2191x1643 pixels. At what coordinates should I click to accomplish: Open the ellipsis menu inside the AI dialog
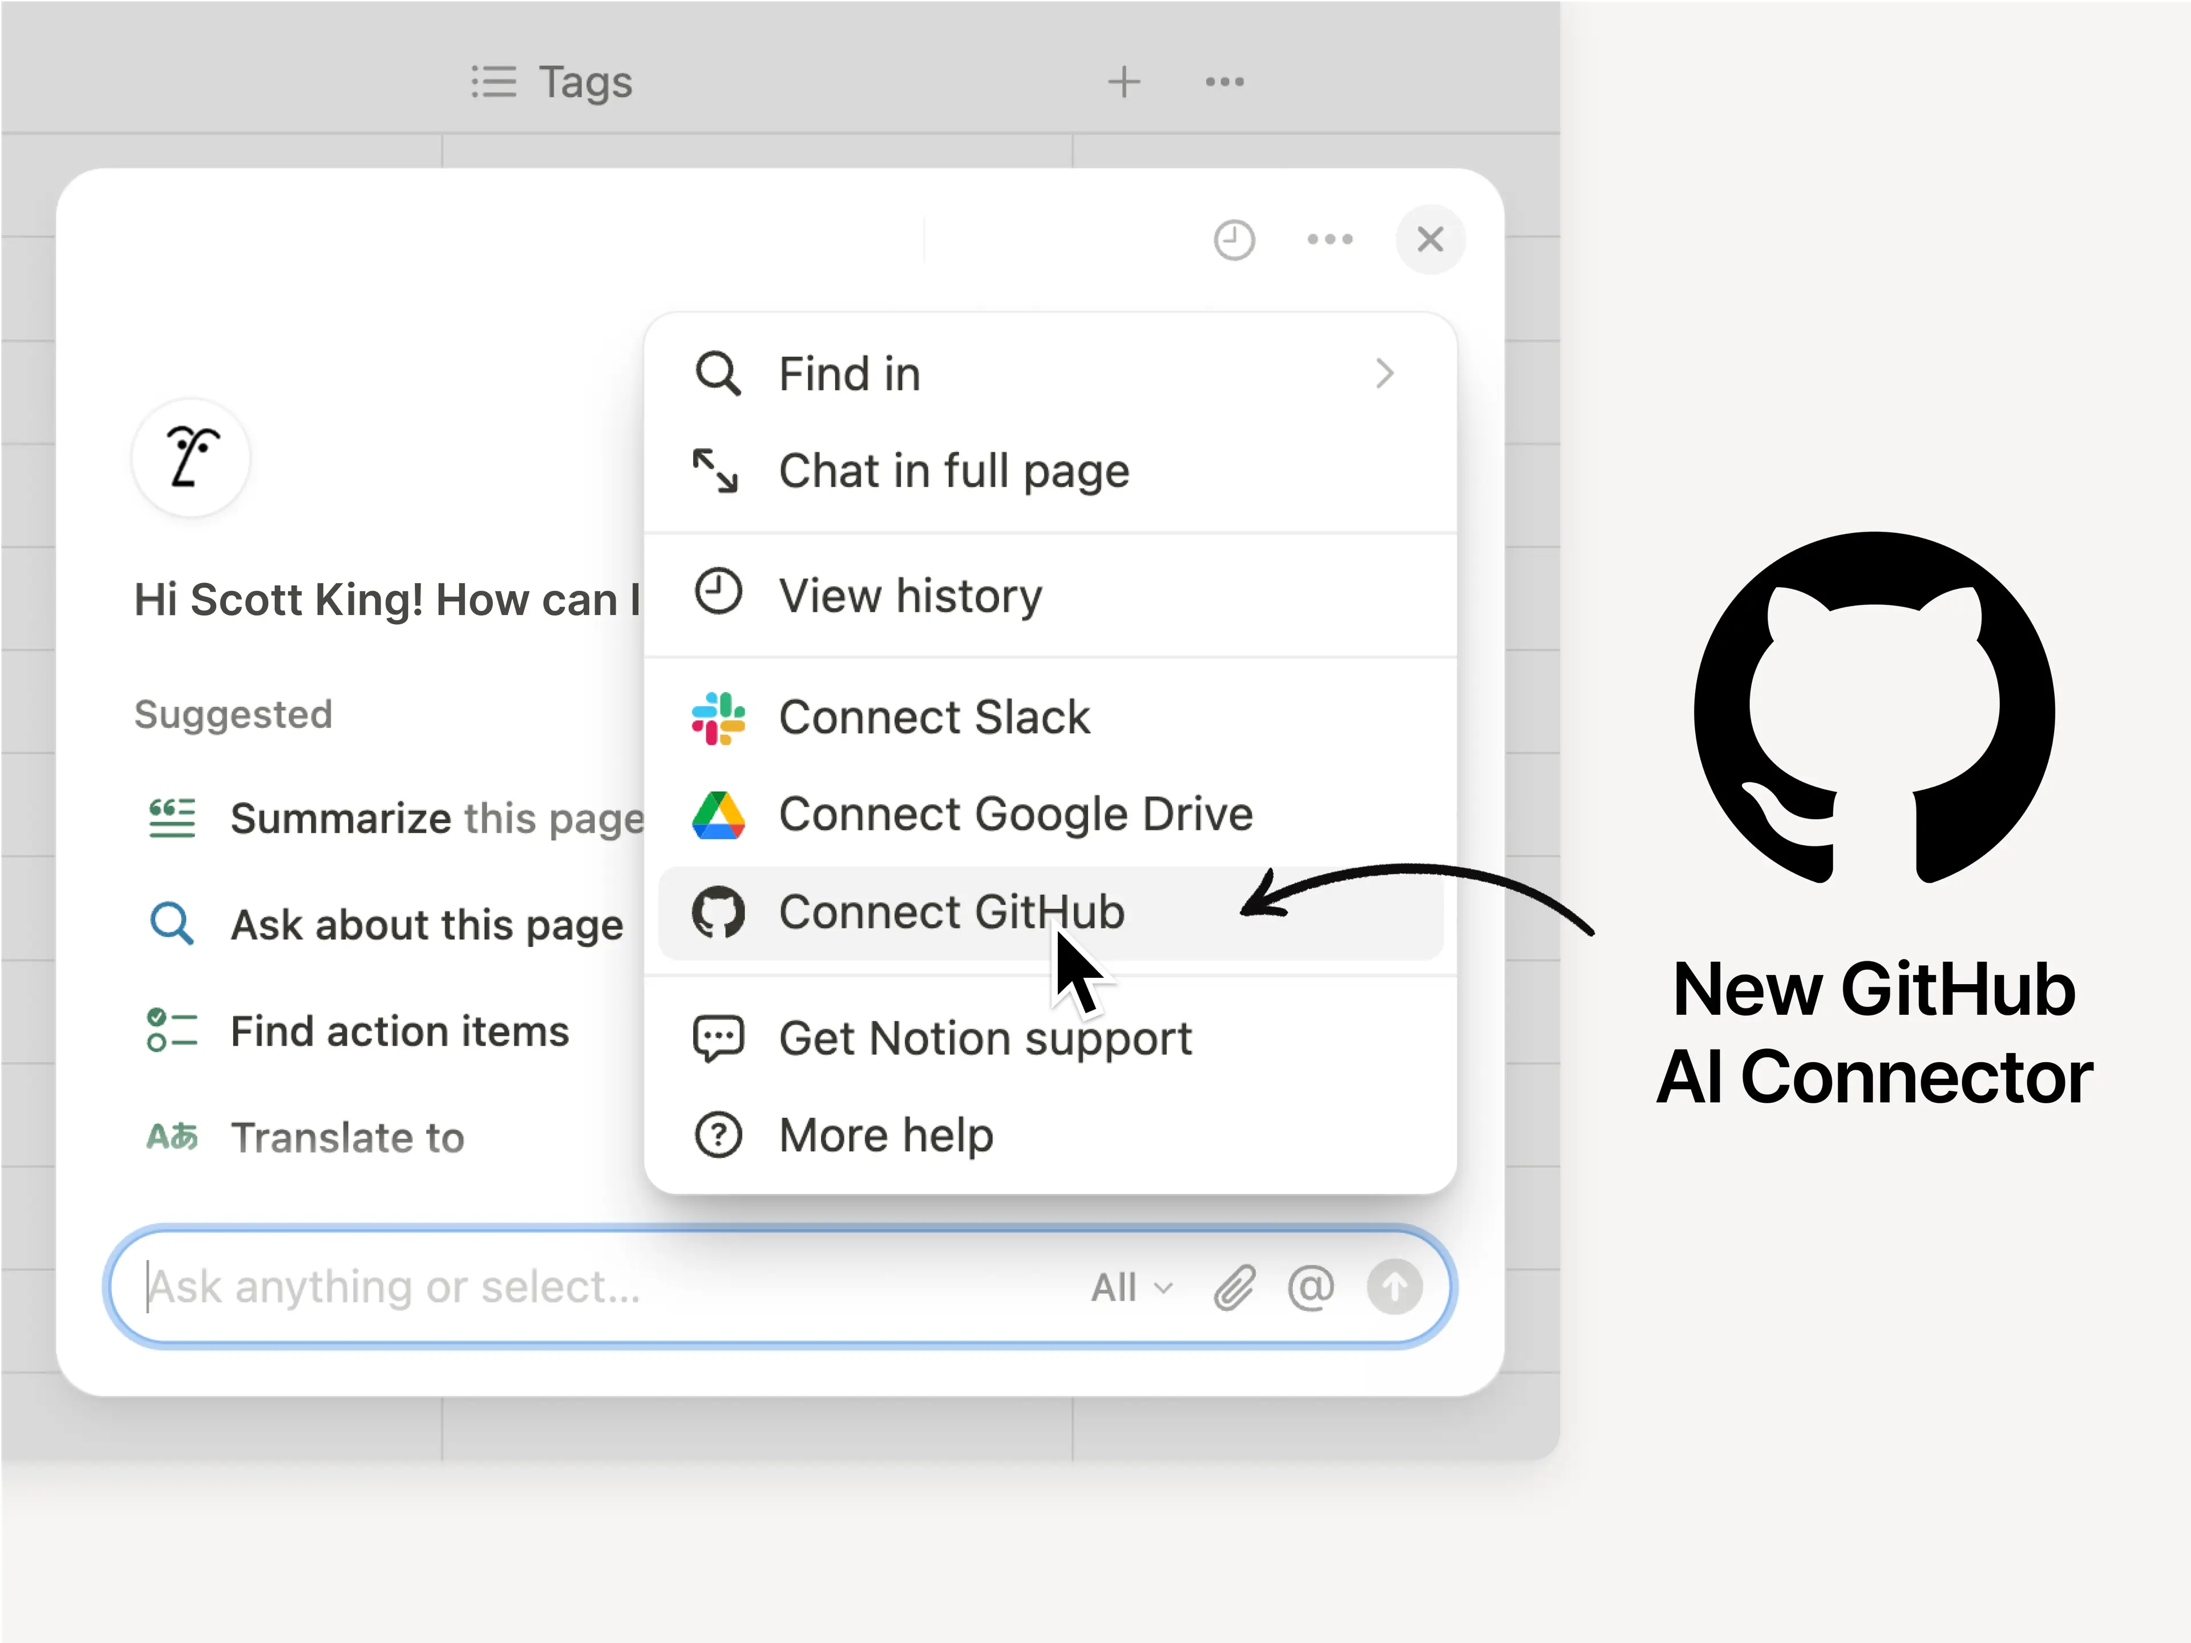pyautogui.click(x=1329, y=238)
